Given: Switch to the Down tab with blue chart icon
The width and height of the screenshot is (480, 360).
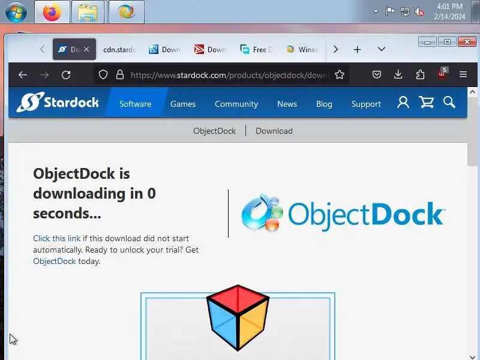Looking at the screenshot, I should pyautogui.click(x=166, y=49).
